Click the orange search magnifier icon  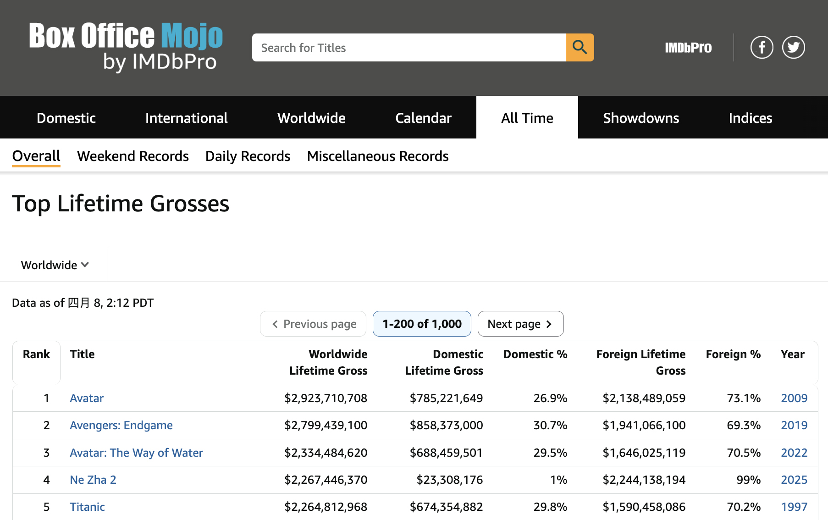click(580, 47)
